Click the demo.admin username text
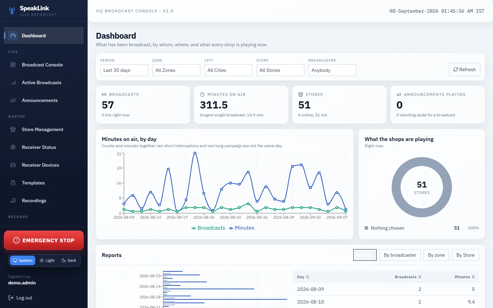 click(22, 283)
